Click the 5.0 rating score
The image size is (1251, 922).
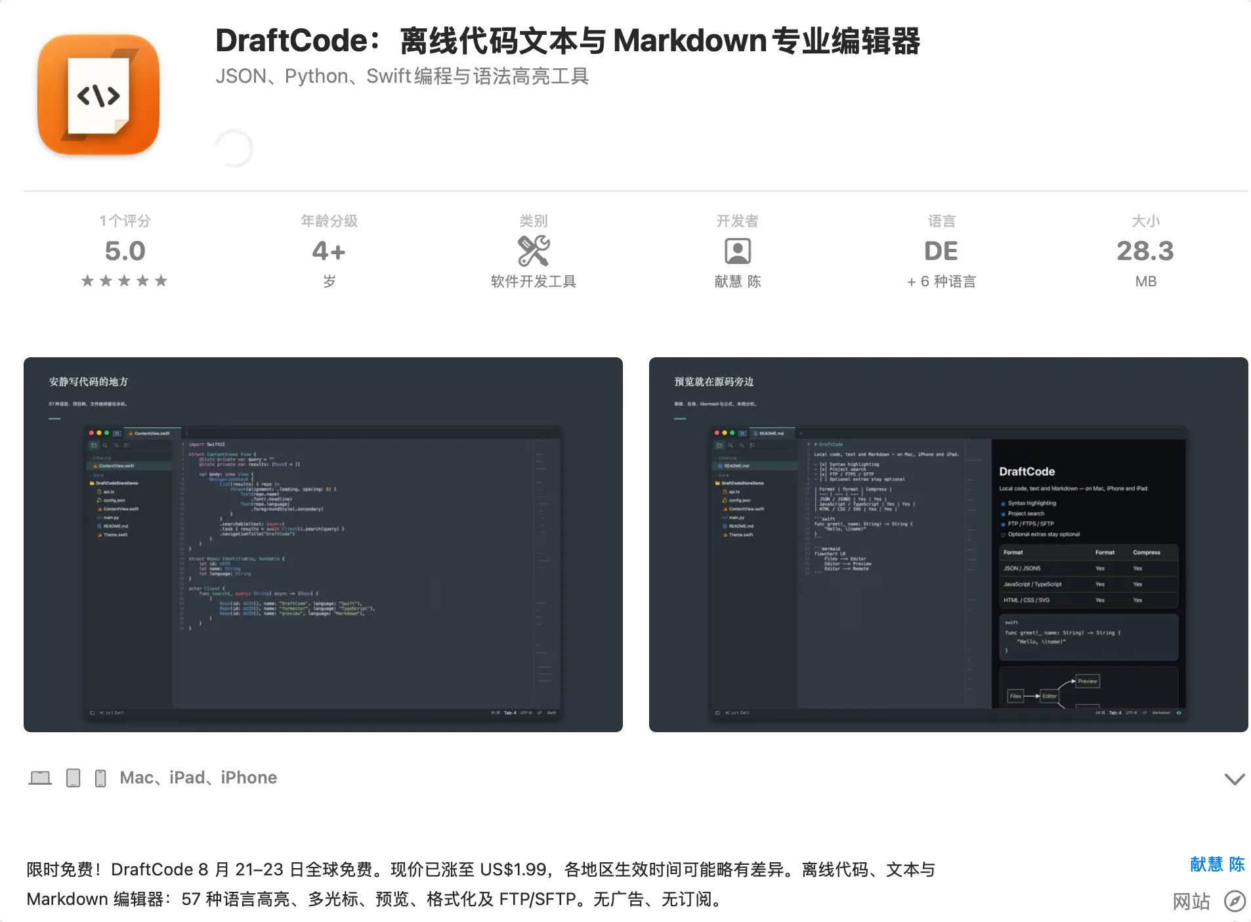[x=125, y=251]
